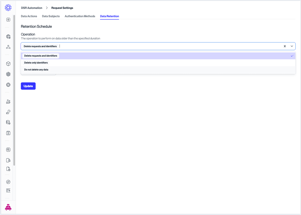301x215 pixels.
Task: Open the data lineage network icon
Action: click(8, 47)
